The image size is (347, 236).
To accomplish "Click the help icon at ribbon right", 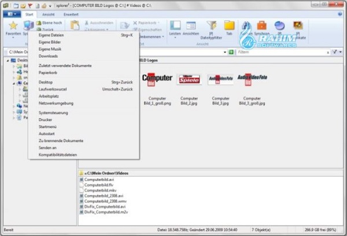I will coord(340,14).
